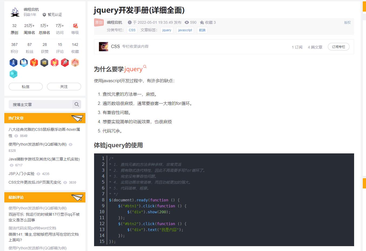366x251 pixels.
Task: Select the javascript article tag
Action: pyautogui.click(x=185, y=30)
